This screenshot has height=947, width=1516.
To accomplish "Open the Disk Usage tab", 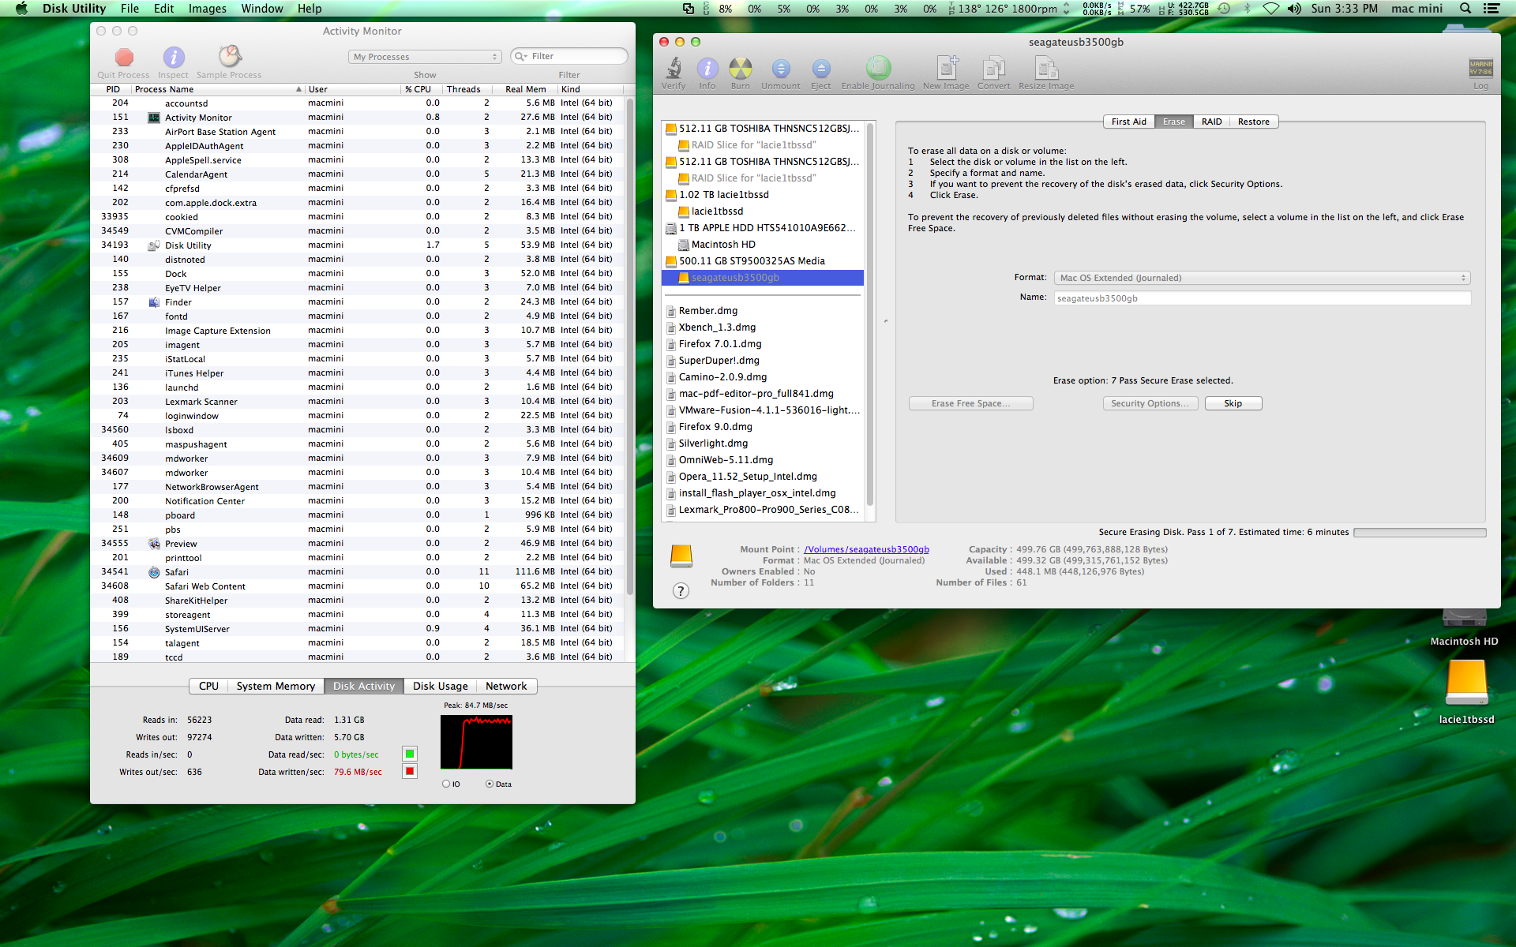I will point(440,686).
